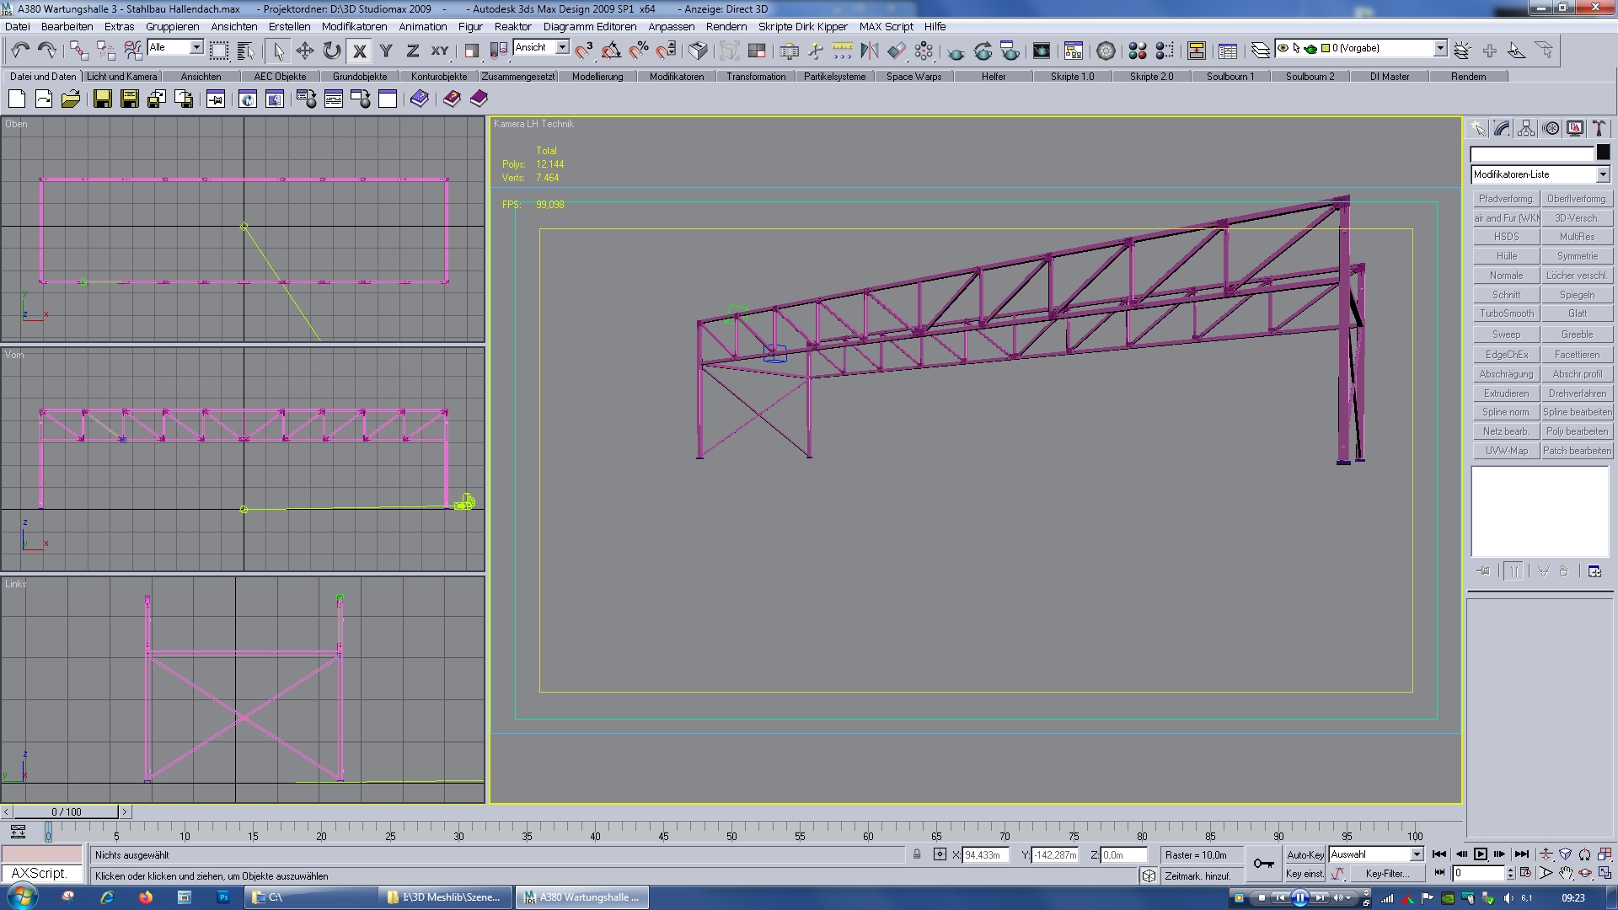The image size is (1618, 910).
Task: Toggle the selection lock padlock
Action: (917, 854)
